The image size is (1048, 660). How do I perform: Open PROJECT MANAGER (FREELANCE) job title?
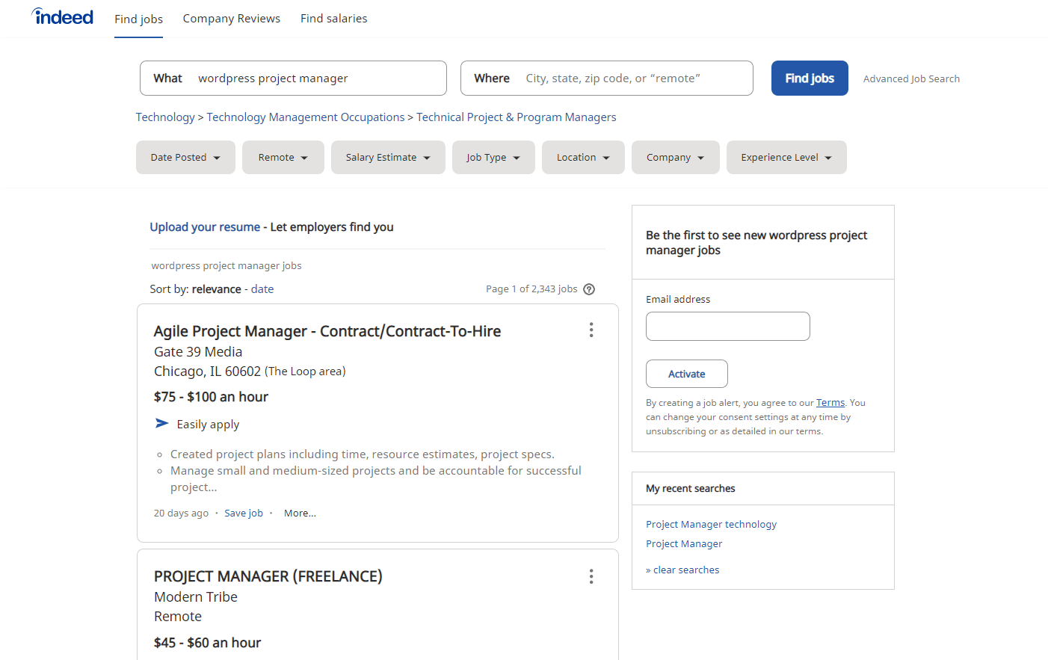pyautogui.click(x=268, y=576)
